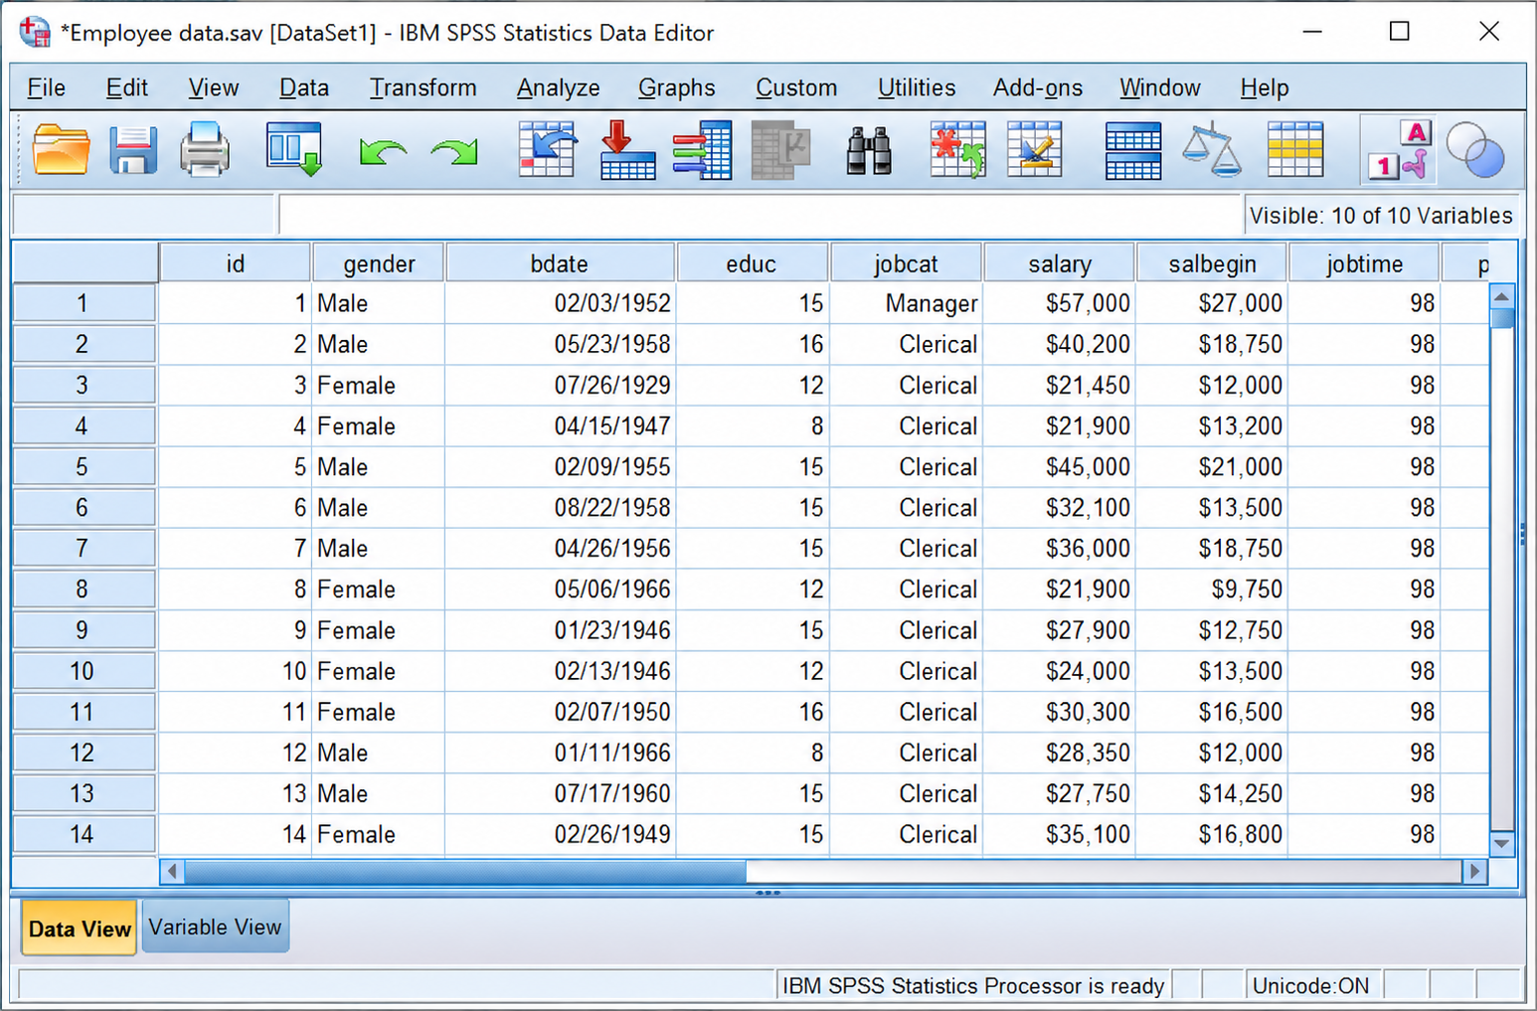The image size is (1537, 1011).
Task: Open the Custom menu
Action: click(x=796, y=87)
